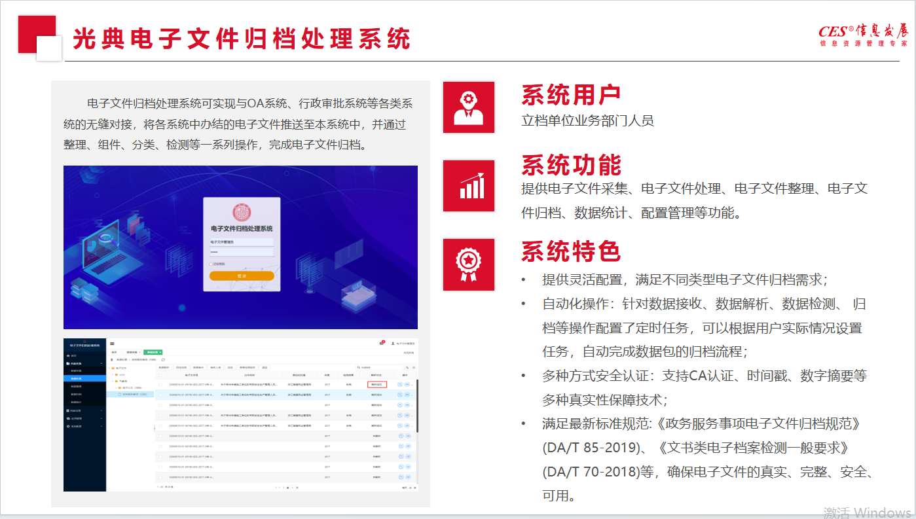Switch to the 首页 tab
The image size is (916, 519).
pos(115,352)
